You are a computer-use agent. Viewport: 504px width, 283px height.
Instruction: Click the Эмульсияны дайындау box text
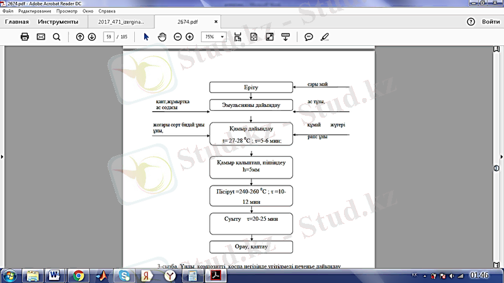(x=251, y=105)
